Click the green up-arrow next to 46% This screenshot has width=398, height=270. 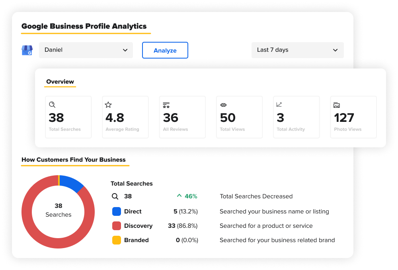pyautogui.click(x=179, y=196)
